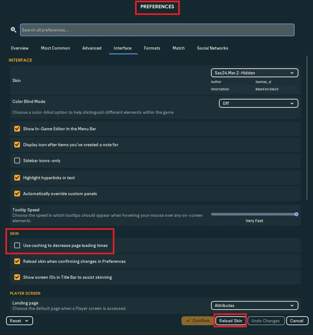This screenshot has width=313, height=335.
Task: Disable Show screen IDs in Title Bar
Action: coord(17,277)
